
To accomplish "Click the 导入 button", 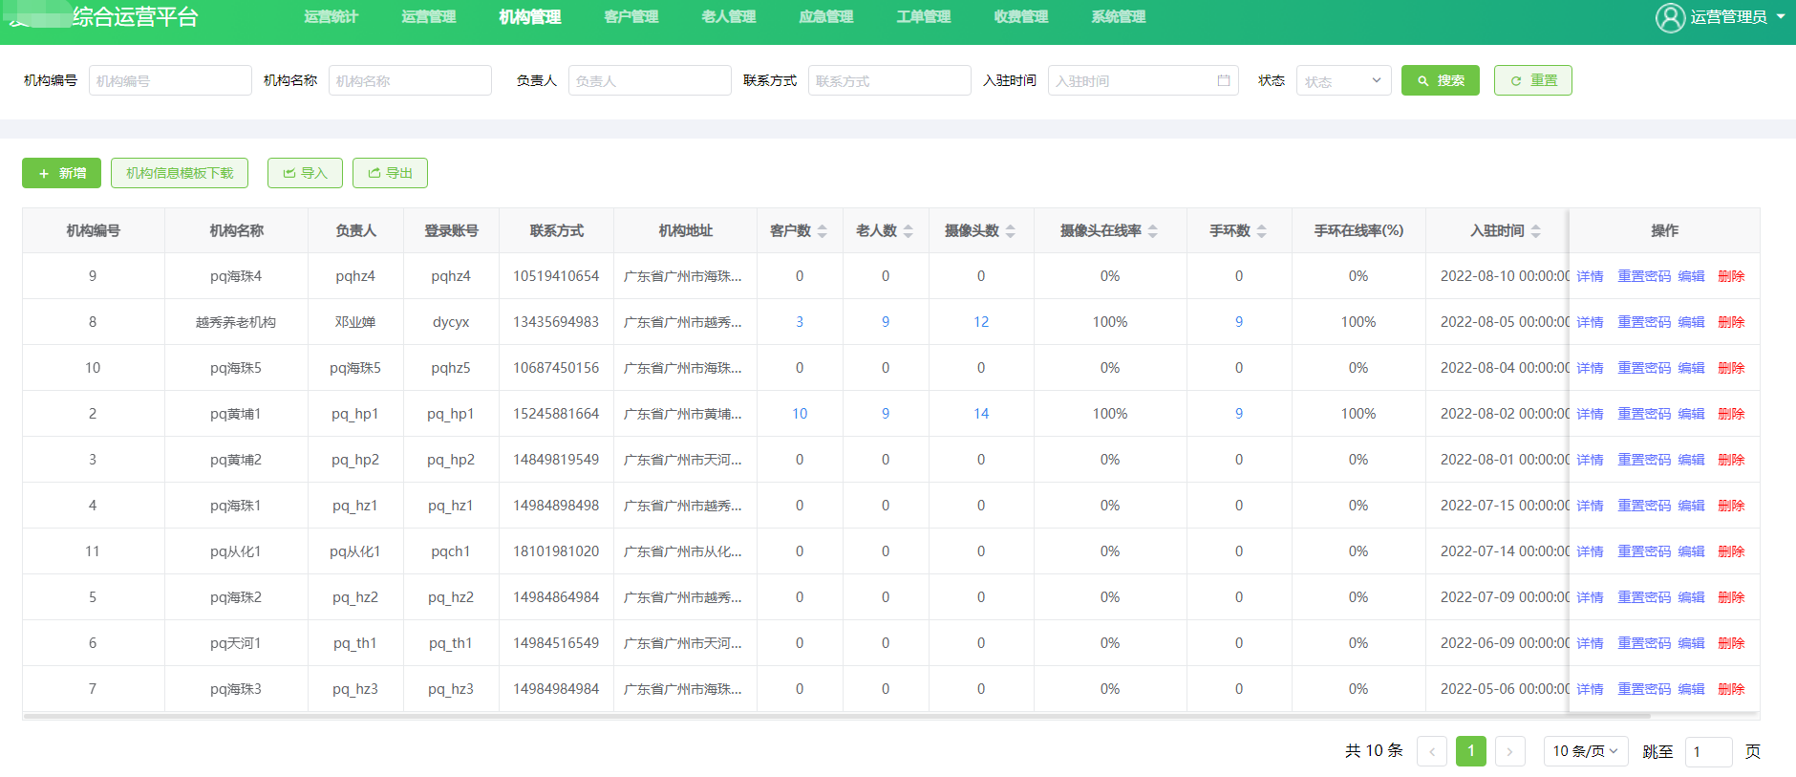I will 305,173.
